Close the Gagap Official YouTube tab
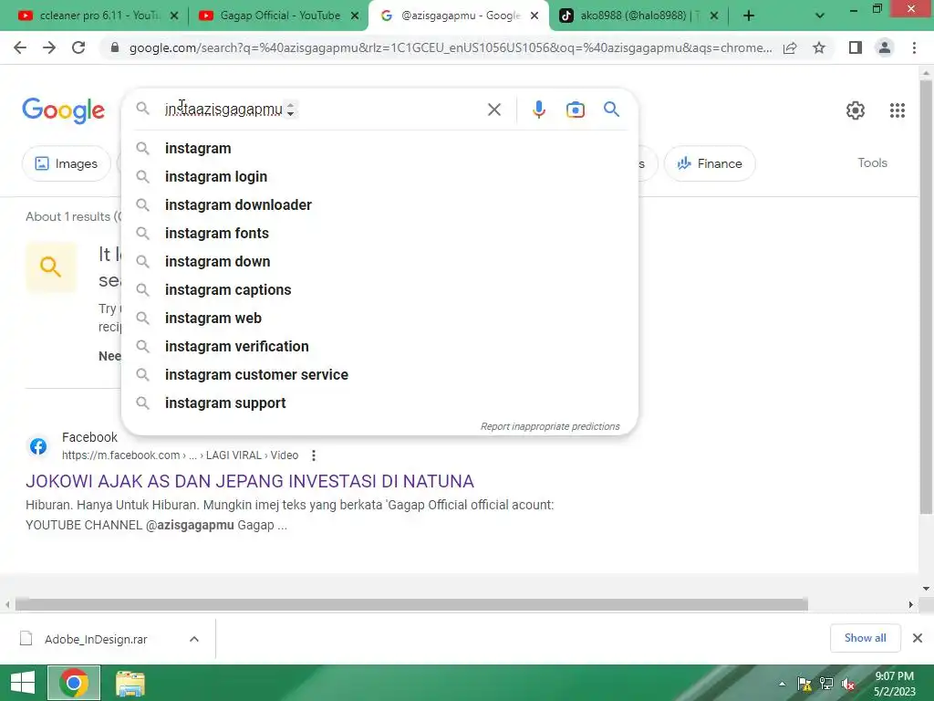Viewport: 934px width, 701px height. (x=355, y=16)
